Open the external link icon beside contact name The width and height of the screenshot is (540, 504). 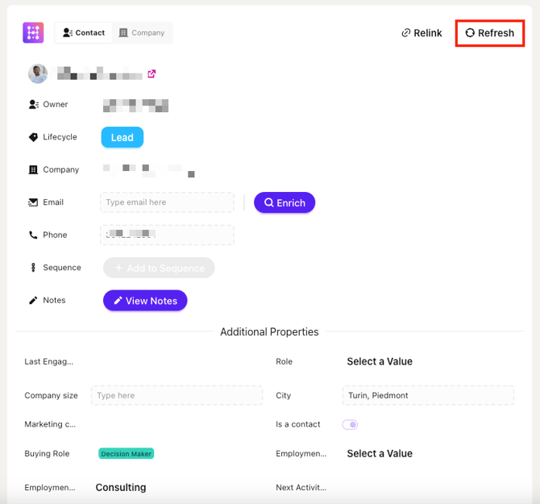tap(152, 74)
